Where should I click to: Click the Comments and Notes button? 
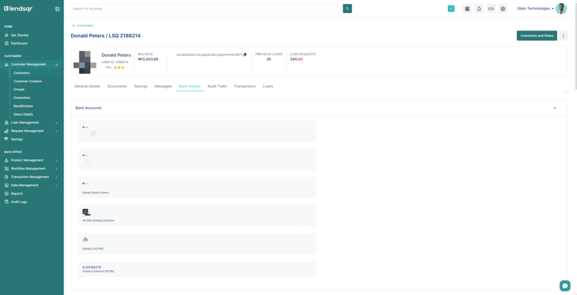click(537, 36)
